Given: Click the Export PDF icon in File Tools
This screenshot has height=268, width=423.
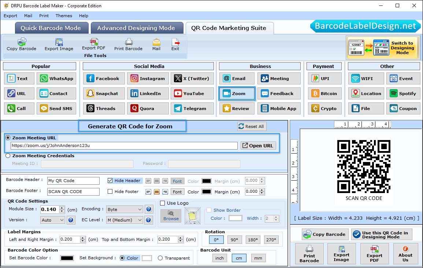Looking at the screenshot, I should pos(94,42).
